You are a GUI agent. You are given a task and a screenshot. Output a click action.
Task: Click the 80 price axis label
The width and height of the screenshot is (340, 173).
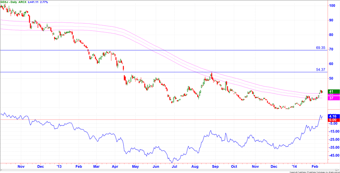[331, 35]
